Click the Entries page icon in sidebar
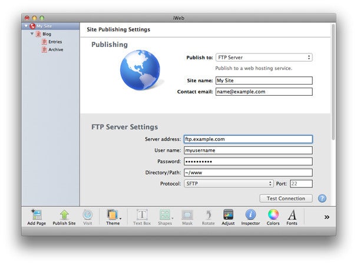357x265 pixels. [44, 42]
